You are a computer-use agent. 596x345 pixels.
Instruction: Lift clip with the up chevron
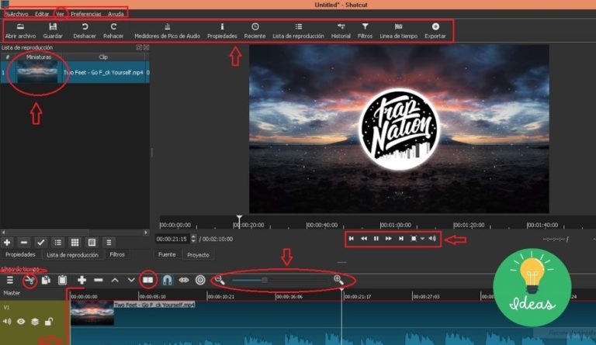[115, 280]
